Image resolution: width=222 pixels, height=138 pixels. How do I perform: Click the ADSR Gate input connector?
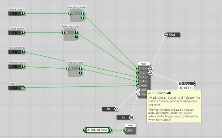pos(138,90)
